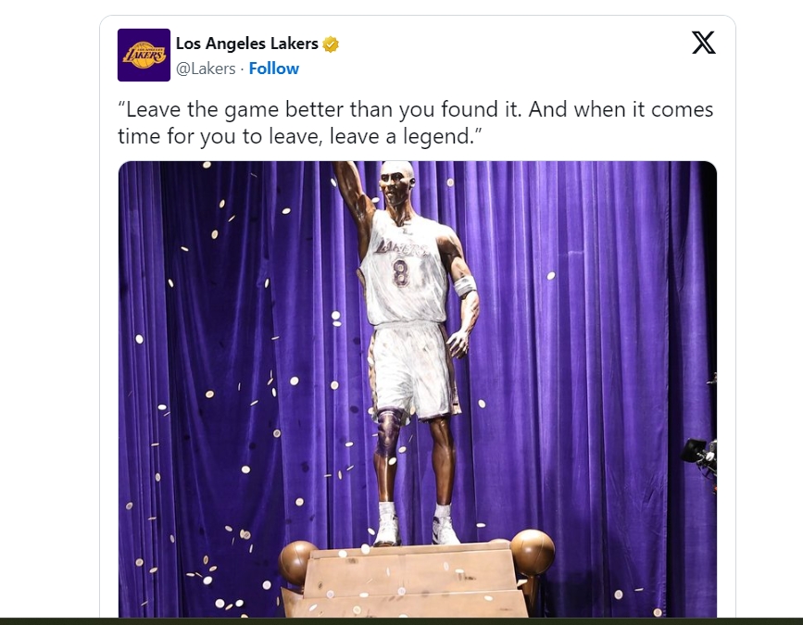Click the bronze basketball left of pedestal
This screenshot has width=803, height=625.
[295, 562]
